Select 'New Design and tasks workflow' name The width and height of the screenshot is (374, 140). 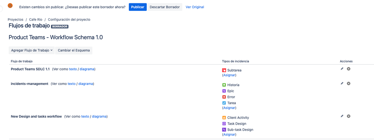pos(36,117)
